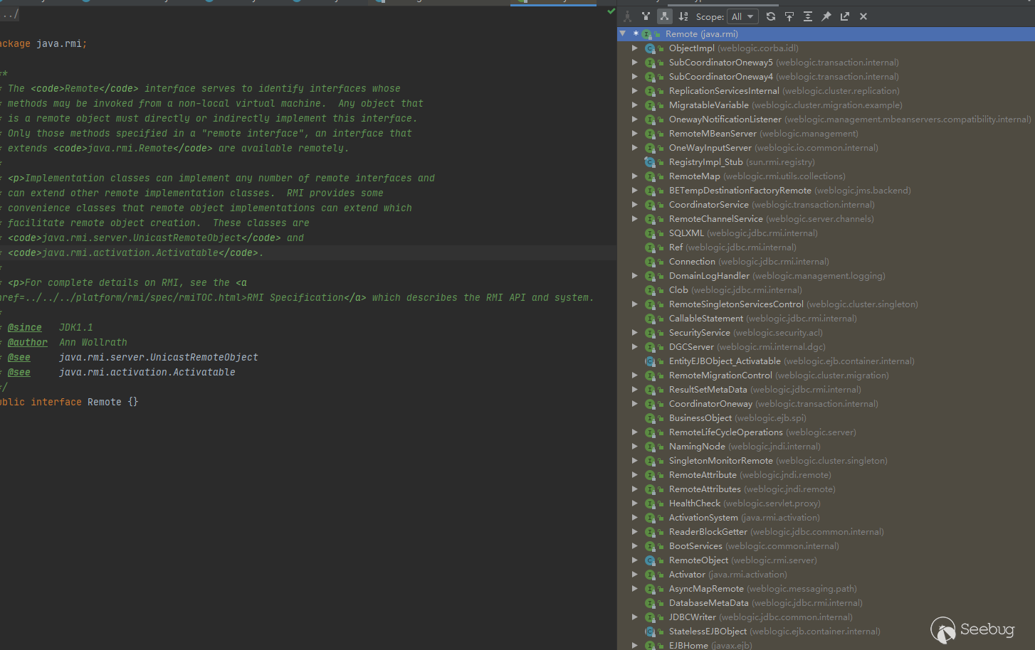Viewport: 1035px width, 650px height.
Task: Select StatelessEJBObject in the tree
Action: 708,632
